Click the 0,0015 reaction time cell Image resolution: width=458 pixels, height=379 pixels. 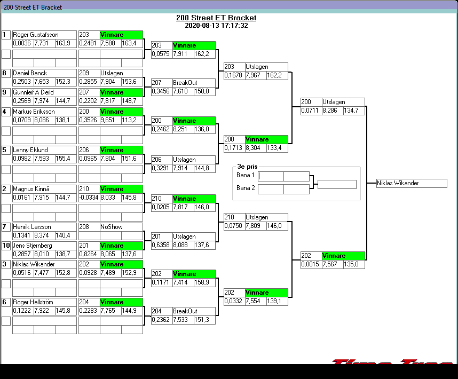click(311, 264)
